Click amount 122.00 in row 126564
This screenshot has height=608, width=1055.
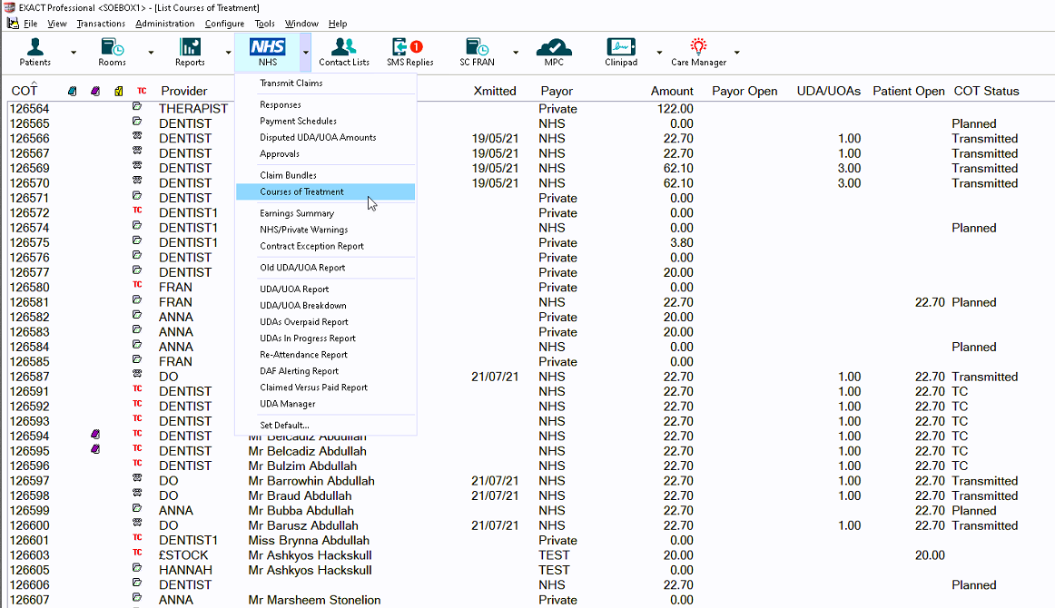[x=675, y=109]
